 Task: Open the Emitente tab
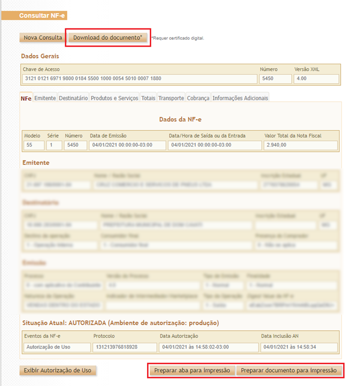pos(45,98)
